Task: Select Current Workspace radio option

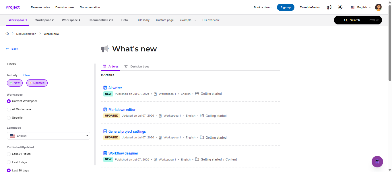Action: [x=9, y=101]
